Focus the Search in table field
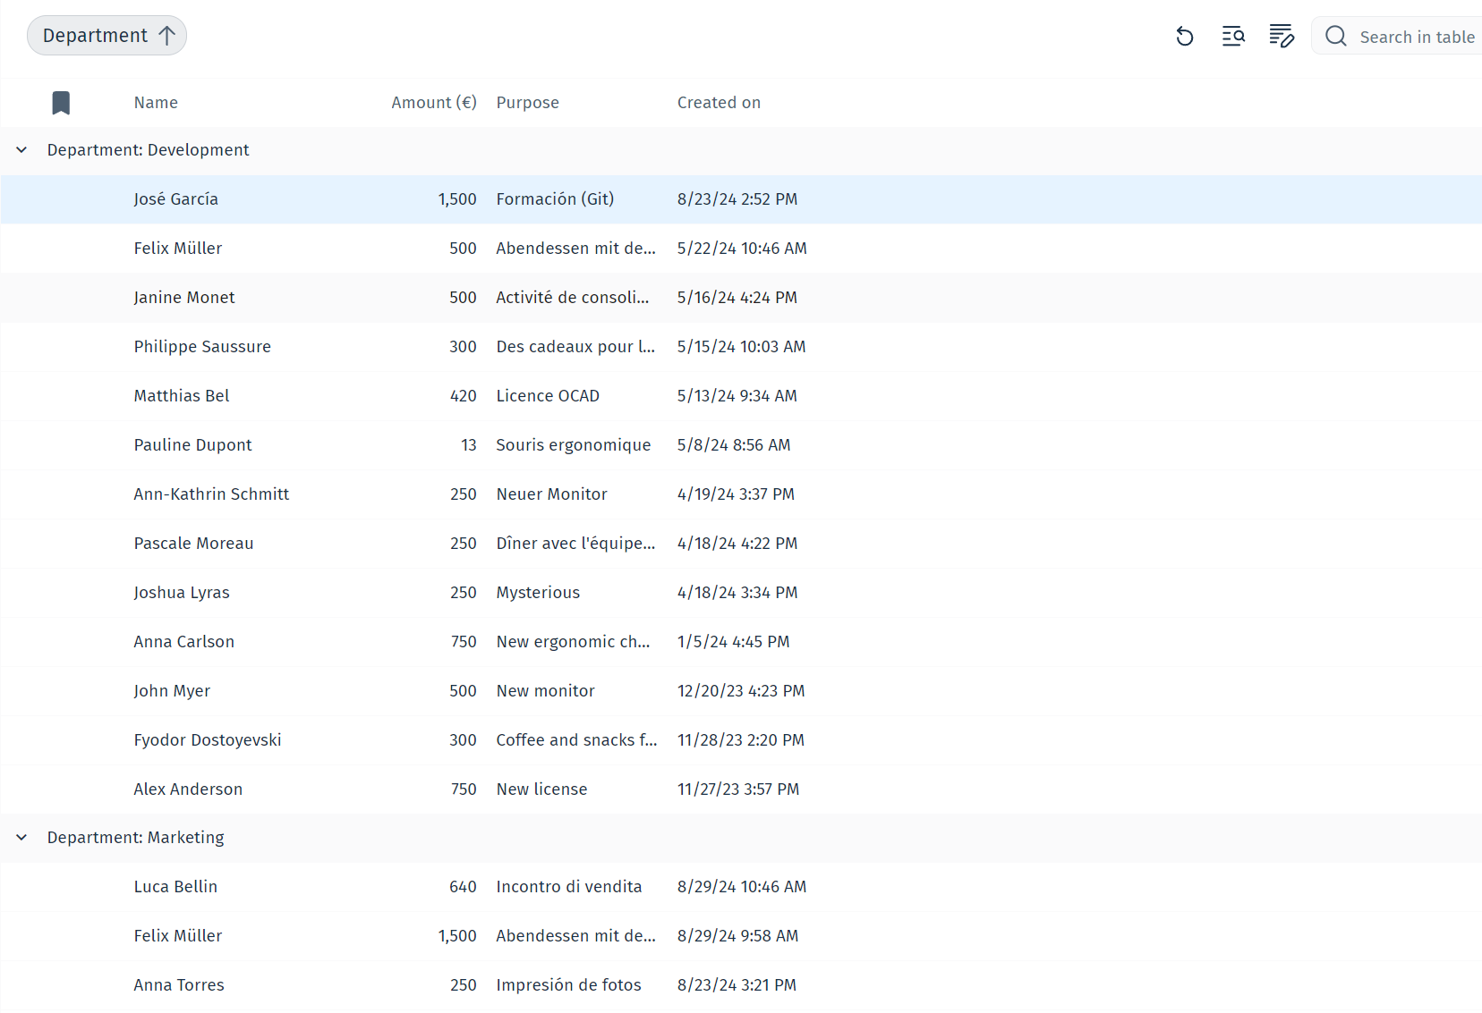 click(1416, 37)
